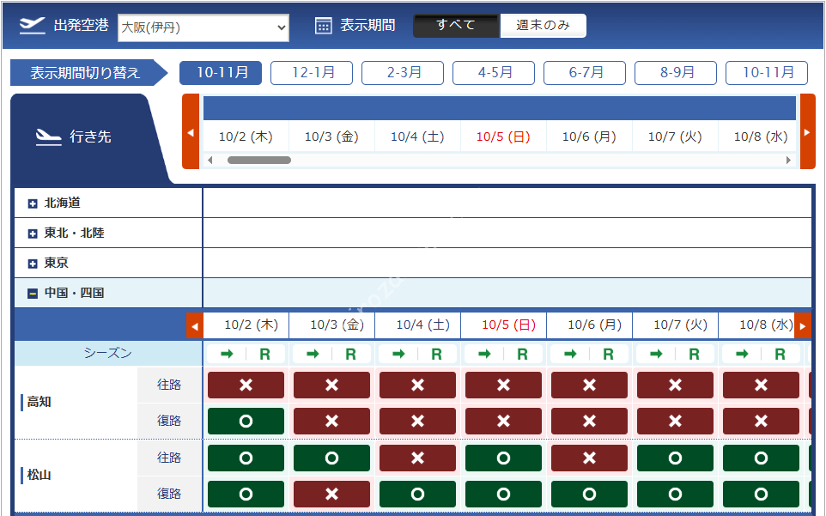Click 松山 復路 available cell for 10/7

[x=676, y=494]
